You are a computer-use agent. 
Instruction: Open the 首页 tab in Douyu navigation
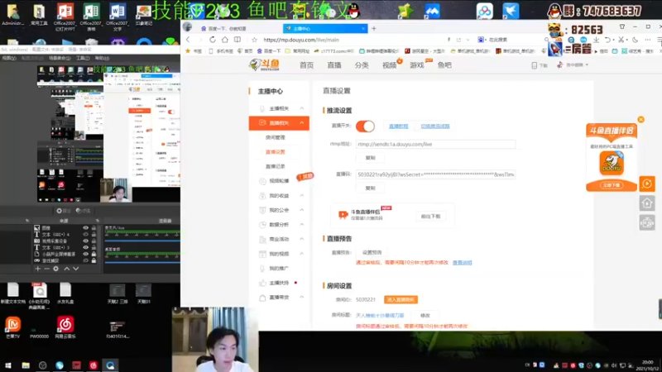[306, 65]
